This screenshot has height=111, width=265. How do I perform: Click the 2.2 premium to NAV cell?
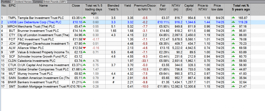tap(145, 35)
